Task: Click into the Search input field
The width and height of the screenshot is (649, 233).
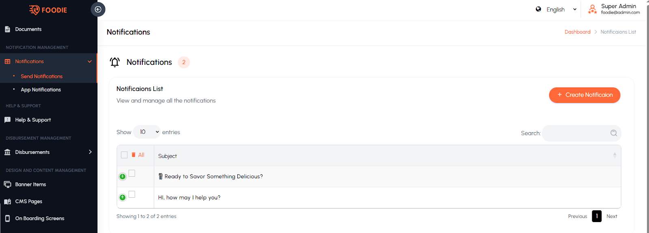Action: pos(576,133)
